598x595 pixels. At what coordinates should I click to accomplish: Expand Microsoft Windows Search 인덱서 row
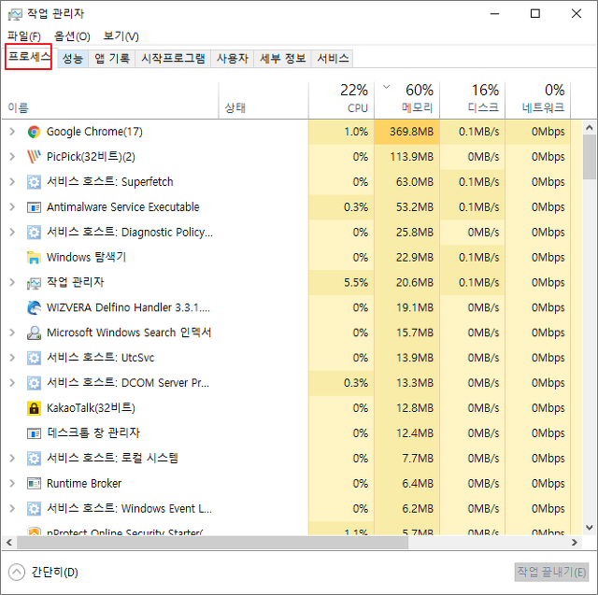coord(12,333)
